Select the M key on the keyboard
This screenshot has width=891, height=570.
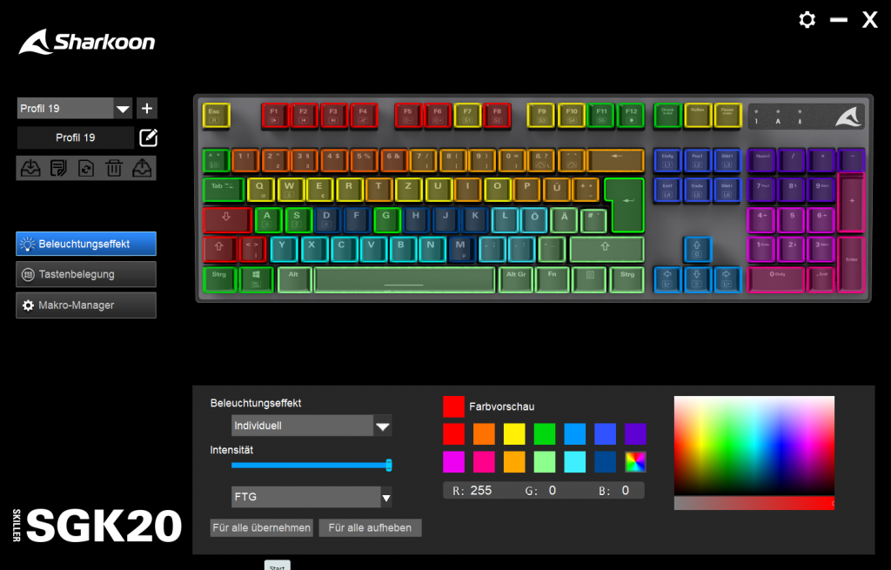point(461,249)
